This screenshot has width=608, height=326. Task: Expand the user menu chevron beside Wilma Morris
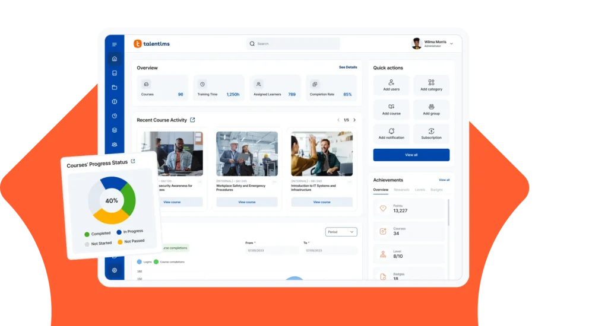point(451,44)
